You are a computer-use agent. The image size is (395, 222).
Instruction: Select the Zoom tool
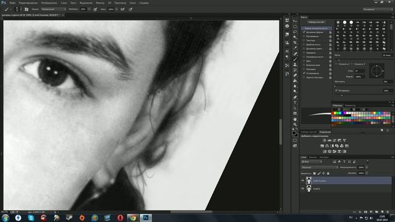click(295, 125)
